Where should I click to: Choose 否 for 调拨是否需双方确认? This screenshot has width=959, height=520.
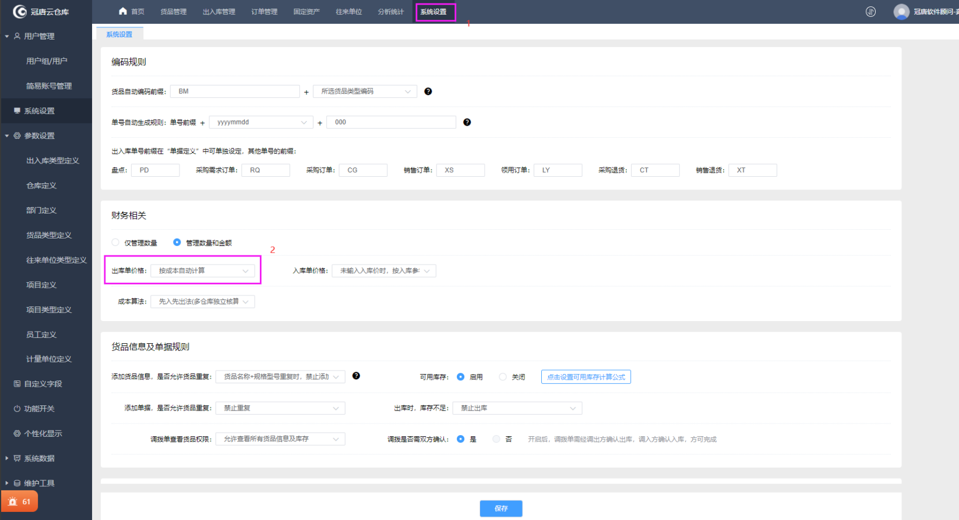(x=496, y=439)
